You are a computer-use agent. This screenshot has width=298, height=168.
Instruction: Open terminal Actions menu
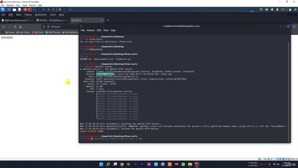tap(91, 30)
